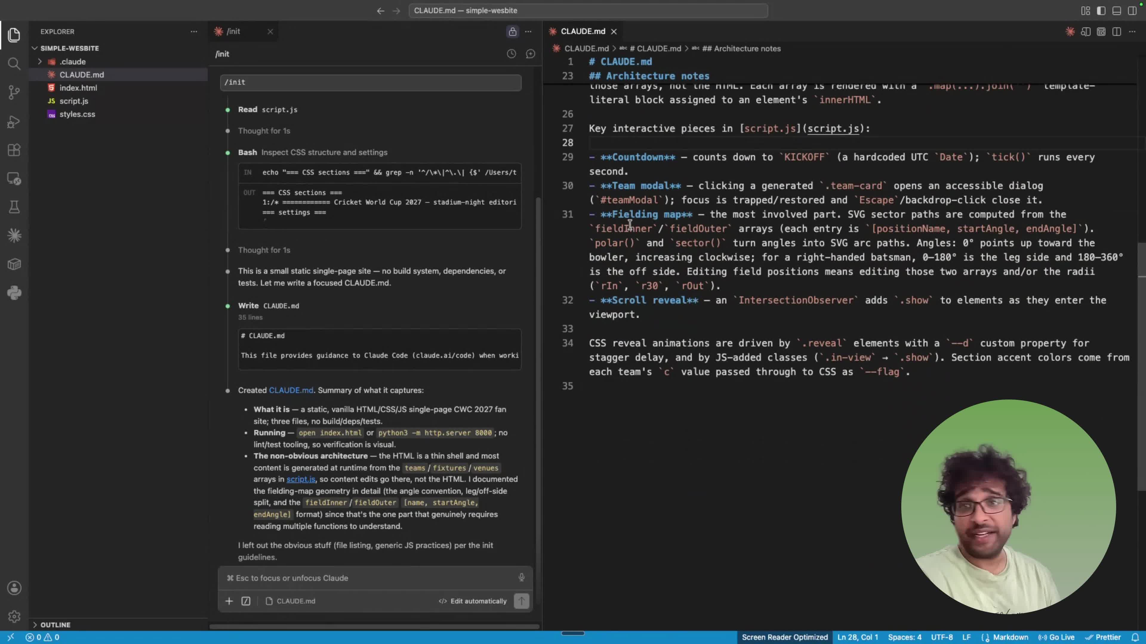1146x644 pixels.
Task: Click the microphone voice input icon
Action: click(x=521, y=577)
